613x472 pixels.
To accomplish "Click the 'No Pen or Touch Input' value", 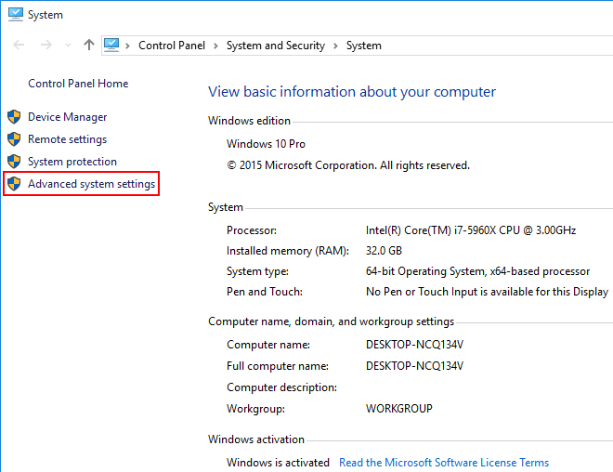I will pos(487,292).
